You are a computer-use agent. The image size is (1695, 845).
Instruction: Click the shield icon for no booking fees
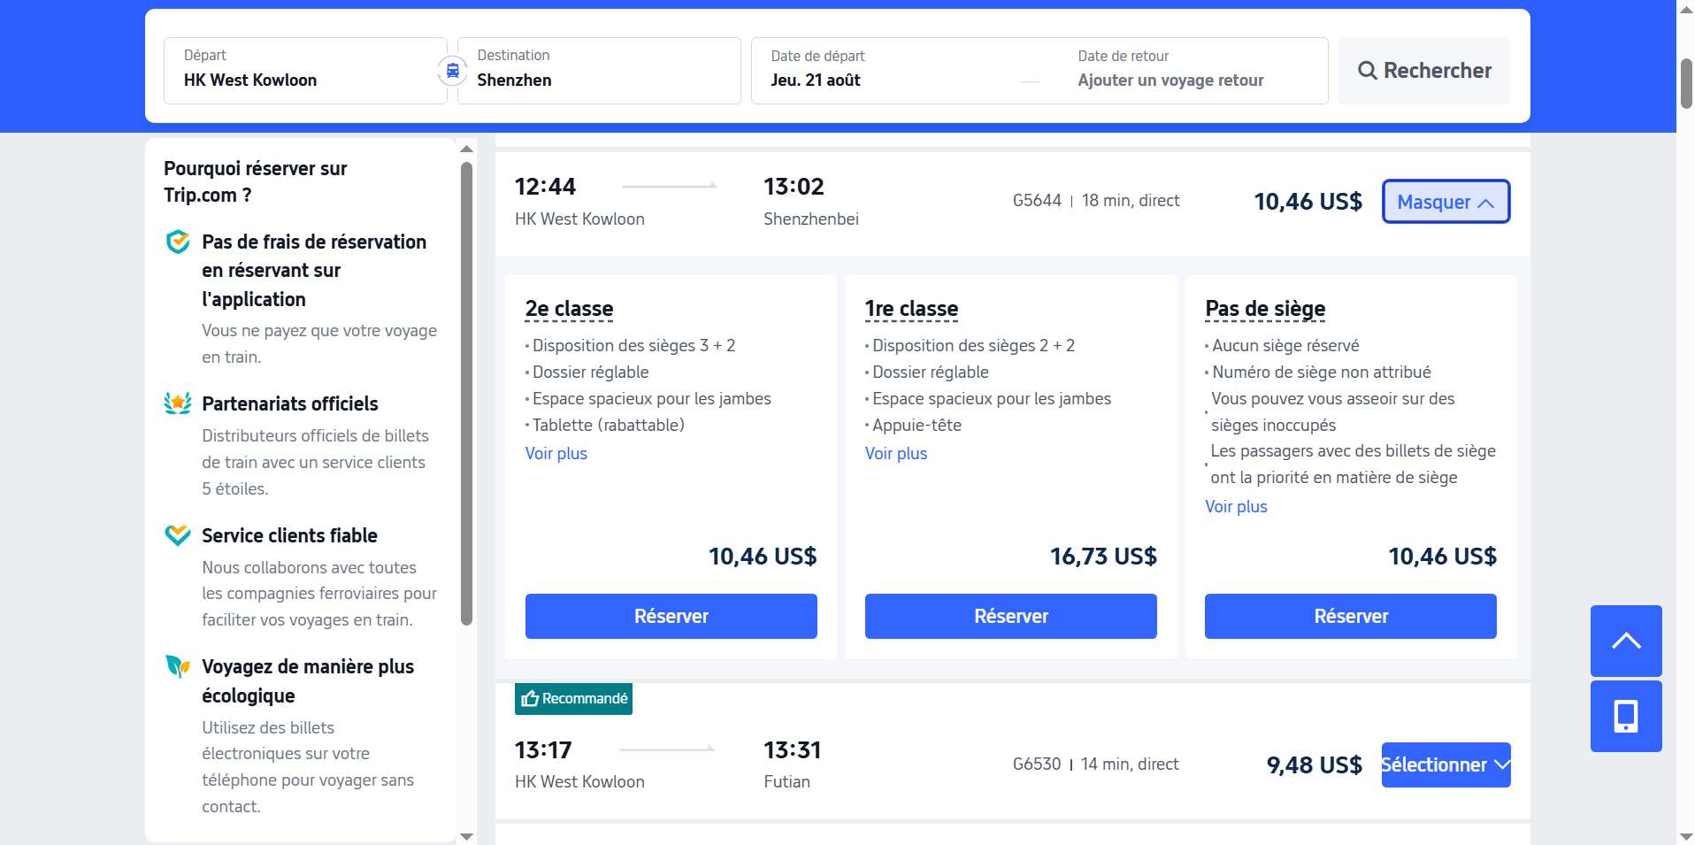178,242
